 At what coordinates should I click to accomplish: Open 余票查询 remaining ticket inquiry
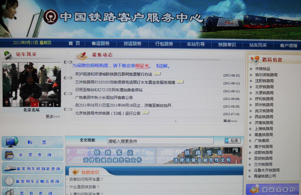tap(33, 155)
